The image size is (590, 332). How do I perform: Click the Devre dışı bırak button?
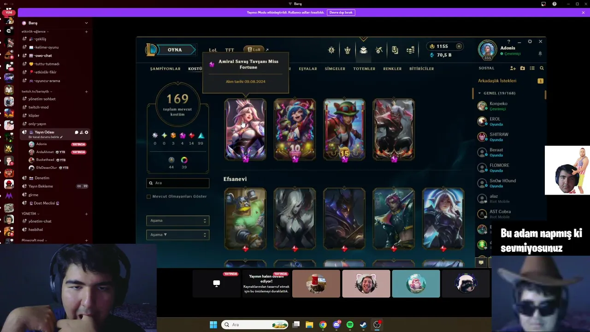pos(341,12)
